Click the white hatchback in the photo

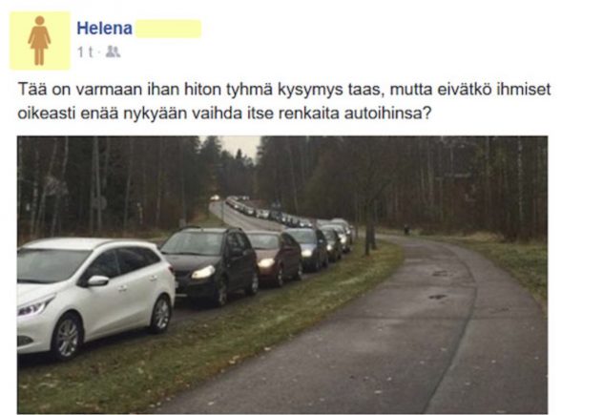(x=94, y=294)
